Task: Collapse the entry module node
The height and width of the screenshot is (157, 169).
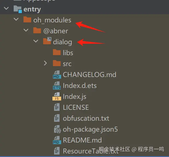Action: pyautogui.click(x=6, y=8)
